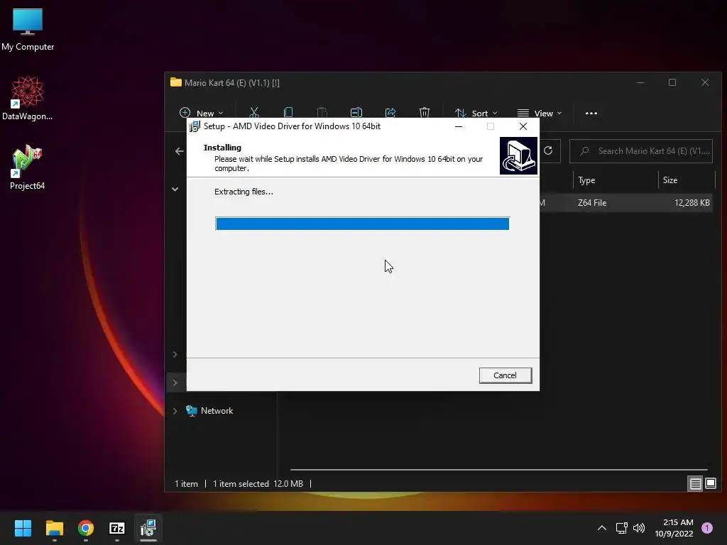Open the See more ellipsis menu
Viewport: 727px width, 545px height.
[591, 113]
